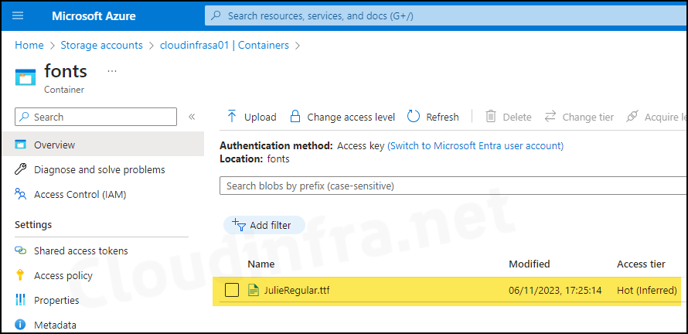This screenshot has width=688, height=334.
Task: Click the Acquire lease plug icon
Action: coord(632,117)
